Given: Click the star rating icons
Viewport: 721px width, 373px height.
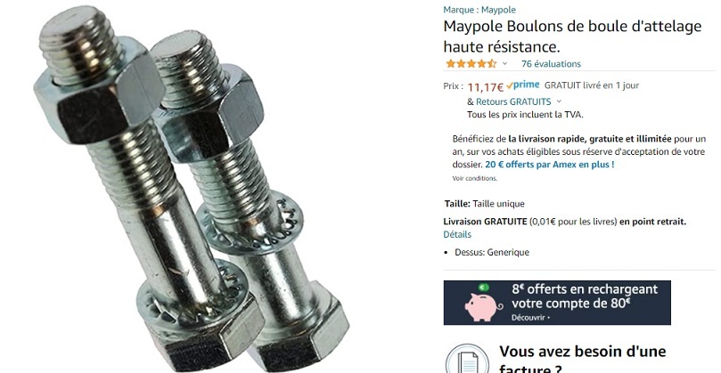Looking at the screenshot, I should pyautogui.click(x=471, y=64).
